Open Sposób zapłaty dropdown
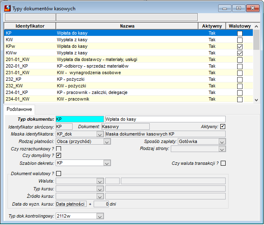Viewport: 264px width, 225px height. pos(222,142)
